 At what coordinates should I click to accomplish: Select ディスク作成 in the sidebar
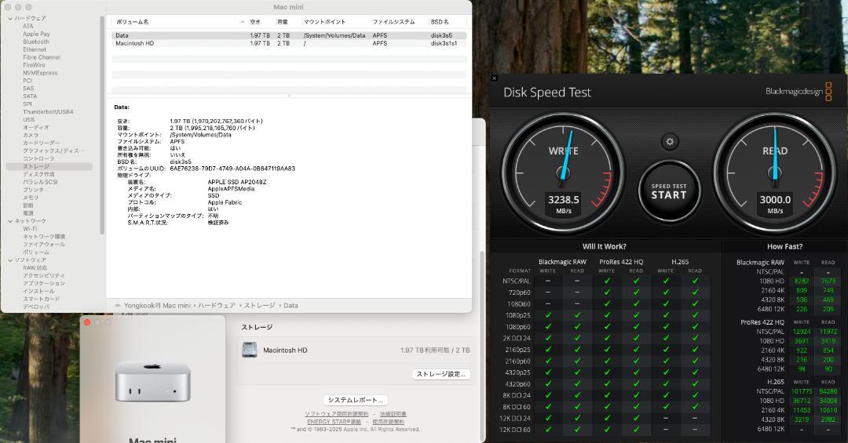pos(38,175)
